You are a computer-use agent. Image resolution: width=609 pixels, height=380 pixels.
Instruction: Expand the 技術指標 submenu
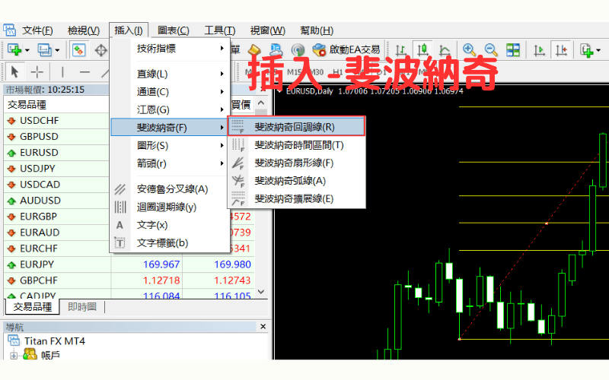click(x=170, y=49)
